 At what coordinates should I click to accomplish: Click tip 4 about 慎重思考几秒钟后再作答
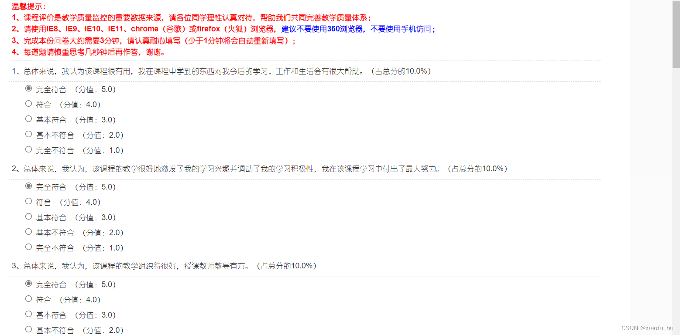coord(88,52)
